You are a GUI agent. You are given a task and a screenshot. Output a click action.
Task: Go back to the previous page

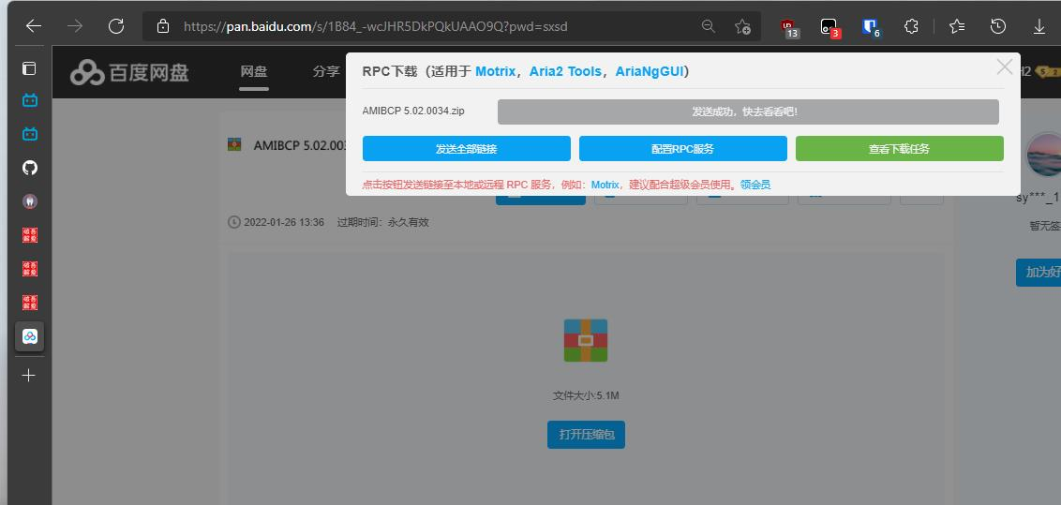[33, 26]
